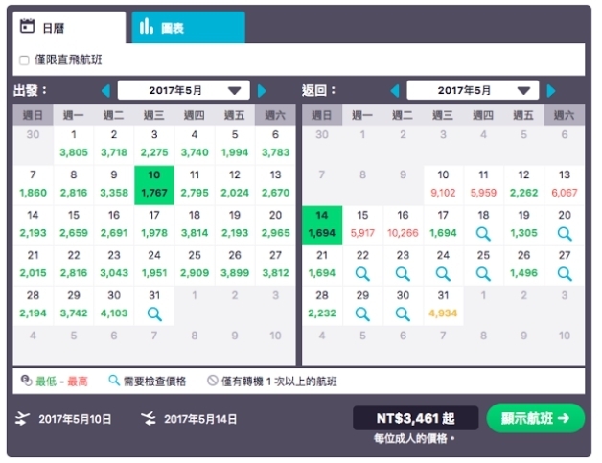
Task: Select return May 28 priced 2,232
Action: [322, 306]
